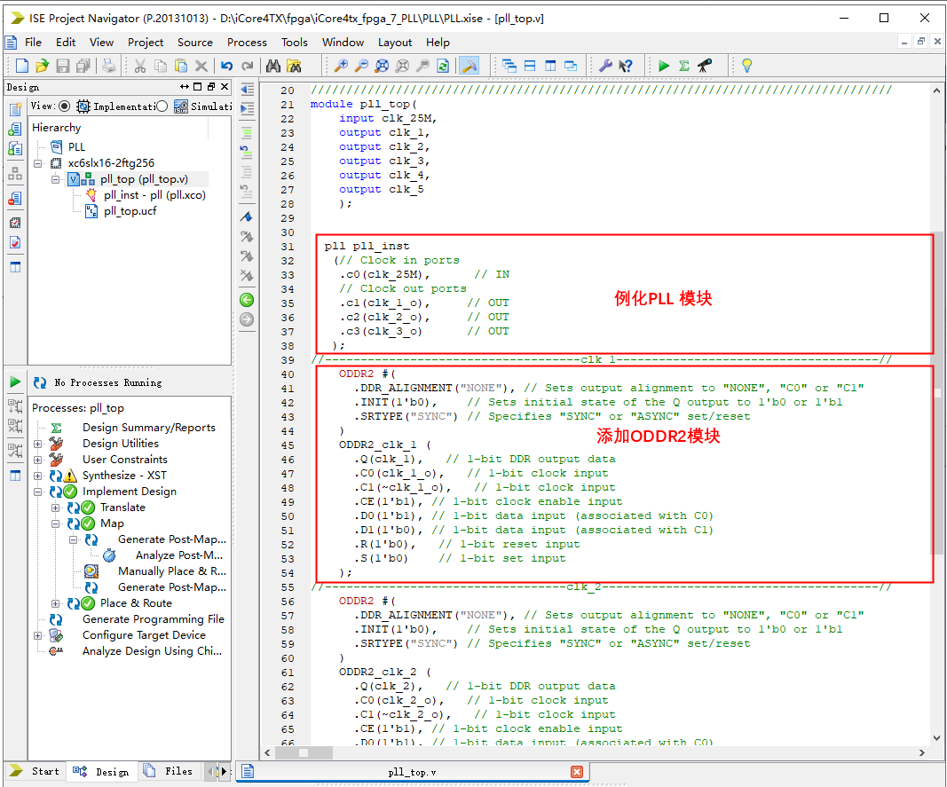
Task: Expand the Place & Route process node
Action: pyautogui.click(x=56, y=603)
